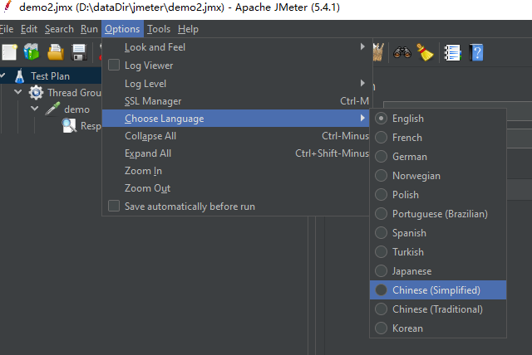Click the broom Reset Search icon
Image resolution: width=532 pixels, height=355 pixels.
425,52
